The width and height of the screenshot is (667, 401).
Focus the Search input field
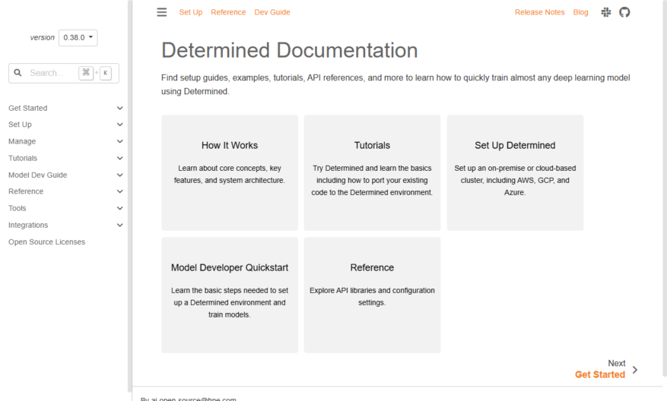[64, 73]
